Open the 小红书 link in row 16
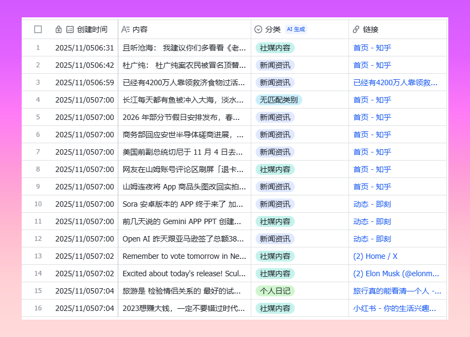 pos(395,308)
